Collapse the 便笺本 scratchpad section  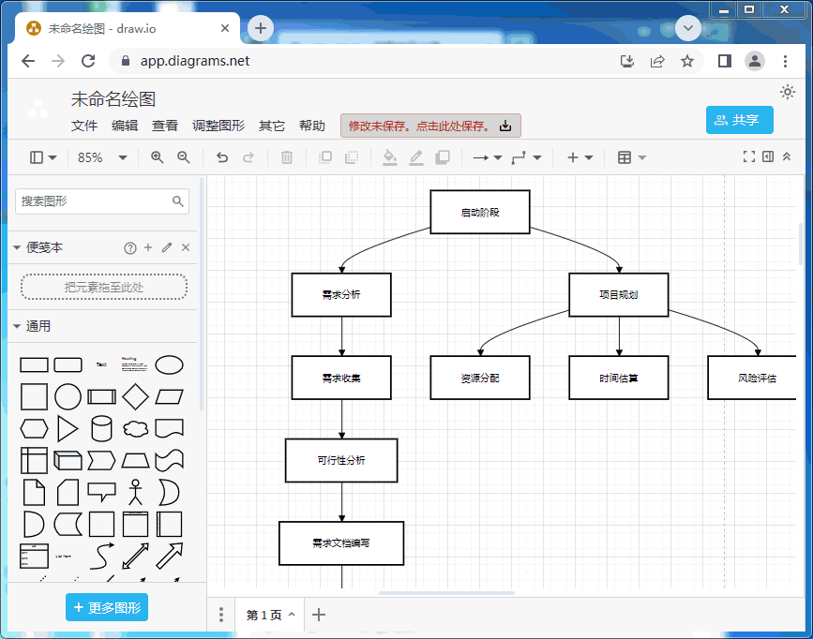pos(17,247)
